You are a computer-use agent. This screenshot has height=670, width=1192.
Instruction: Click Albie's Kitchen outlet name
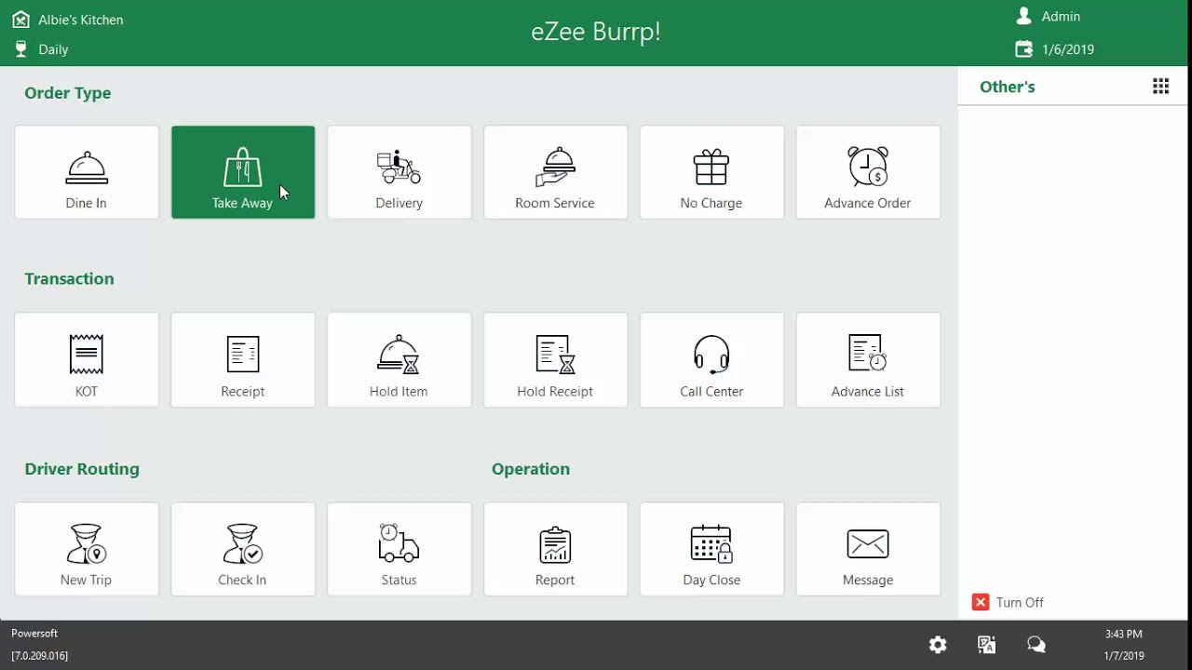pyautogui.click(x=80, y=20)
